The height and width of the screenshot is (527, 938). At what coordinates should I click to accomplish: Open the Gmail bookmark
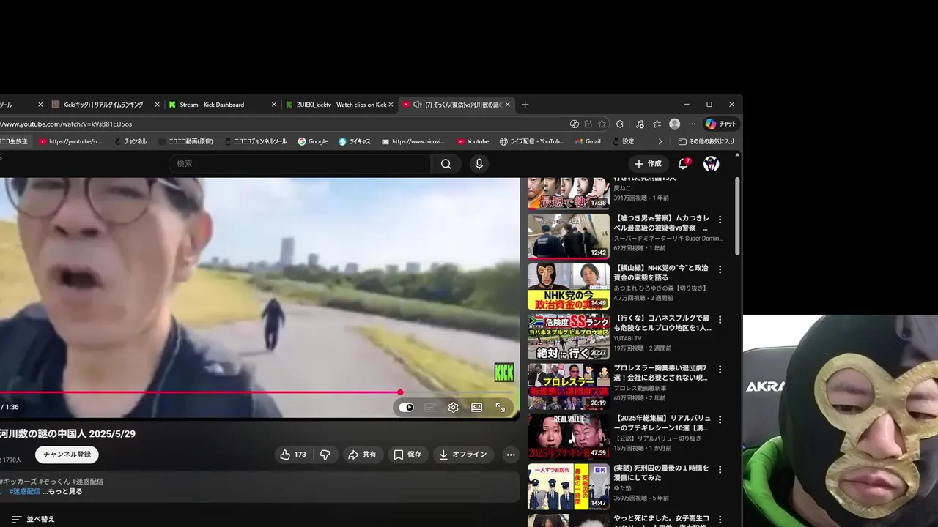pos(588,141)
